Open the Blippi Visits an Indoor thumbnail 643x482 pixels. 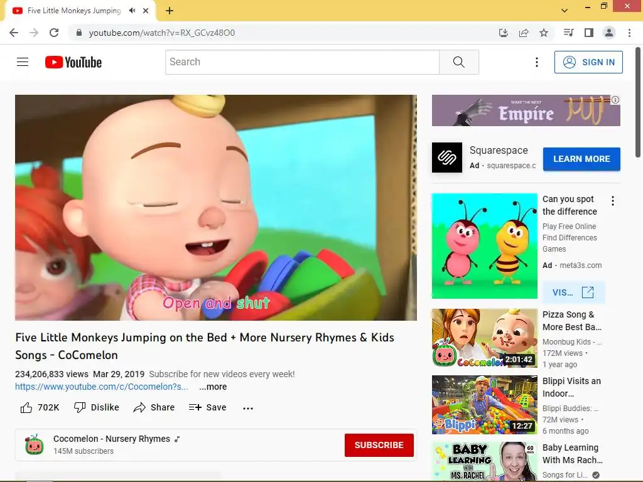[484, 405]
